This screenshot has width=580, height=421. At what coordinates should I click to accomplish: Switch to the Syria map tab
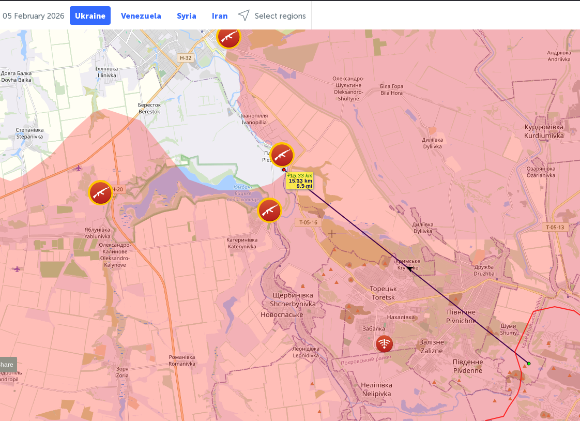point(186,16)
